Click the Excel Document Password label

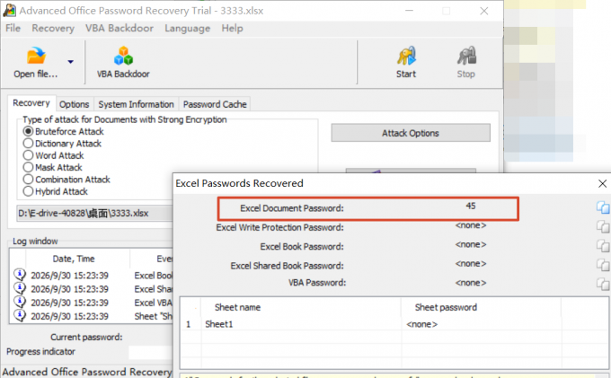292,208
